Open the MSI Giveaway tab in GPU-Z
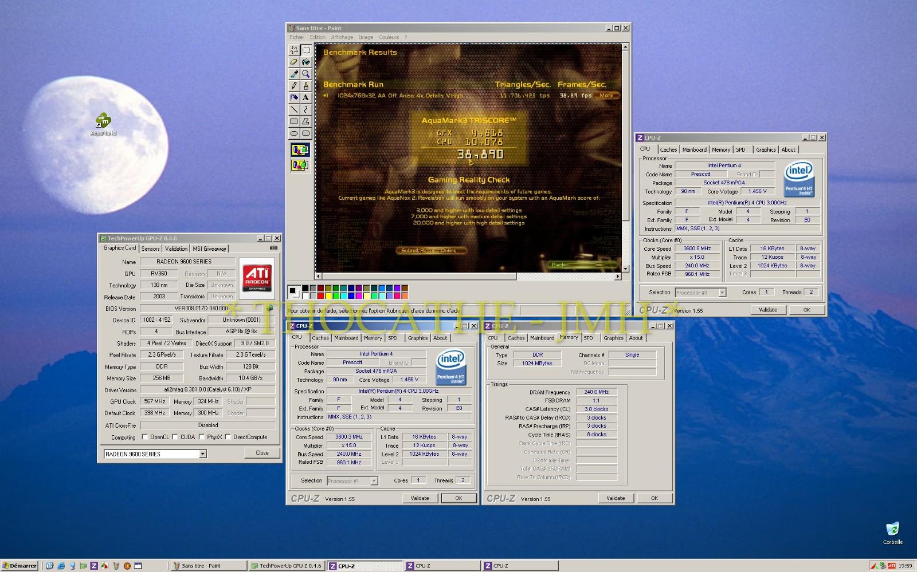 click(x=209, y=248)
